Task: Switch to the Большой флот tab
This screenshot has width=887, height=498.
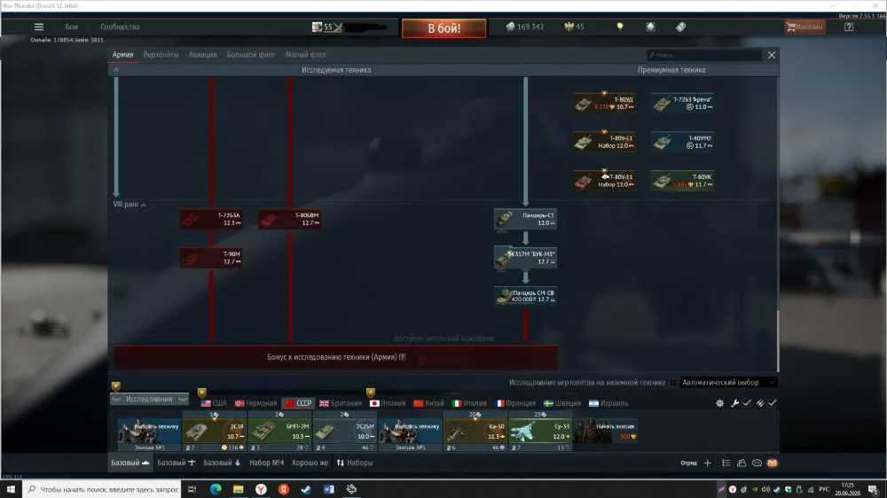Action: [251, 55]
